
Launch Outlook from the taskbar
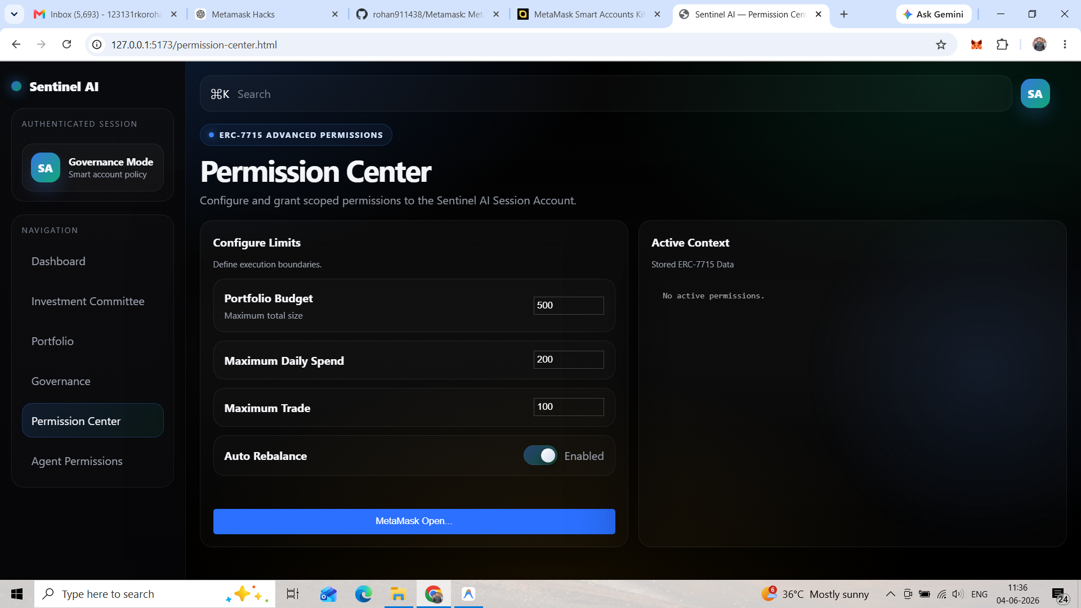click(x=328, y=594)
